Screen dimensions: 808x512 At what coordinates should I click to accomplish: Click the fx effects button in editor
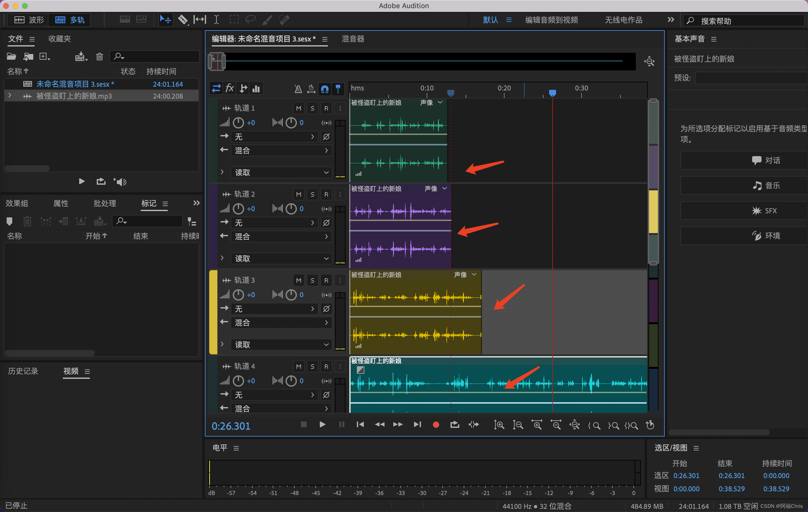230,89
